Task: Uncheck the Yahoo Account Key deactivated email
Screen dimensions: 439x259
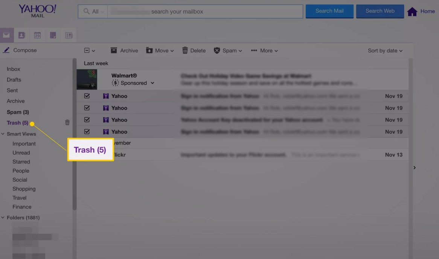Action: [87, 120]
